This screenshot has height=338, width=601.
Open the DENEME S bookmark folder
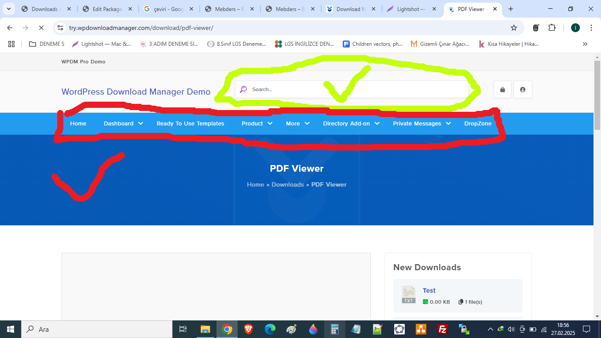(47, 44)
